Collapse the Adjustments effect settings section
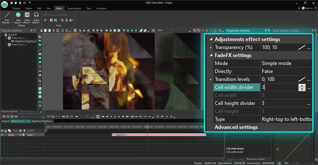The width and height of the screenshot is (318, 165). coord(211,39)
